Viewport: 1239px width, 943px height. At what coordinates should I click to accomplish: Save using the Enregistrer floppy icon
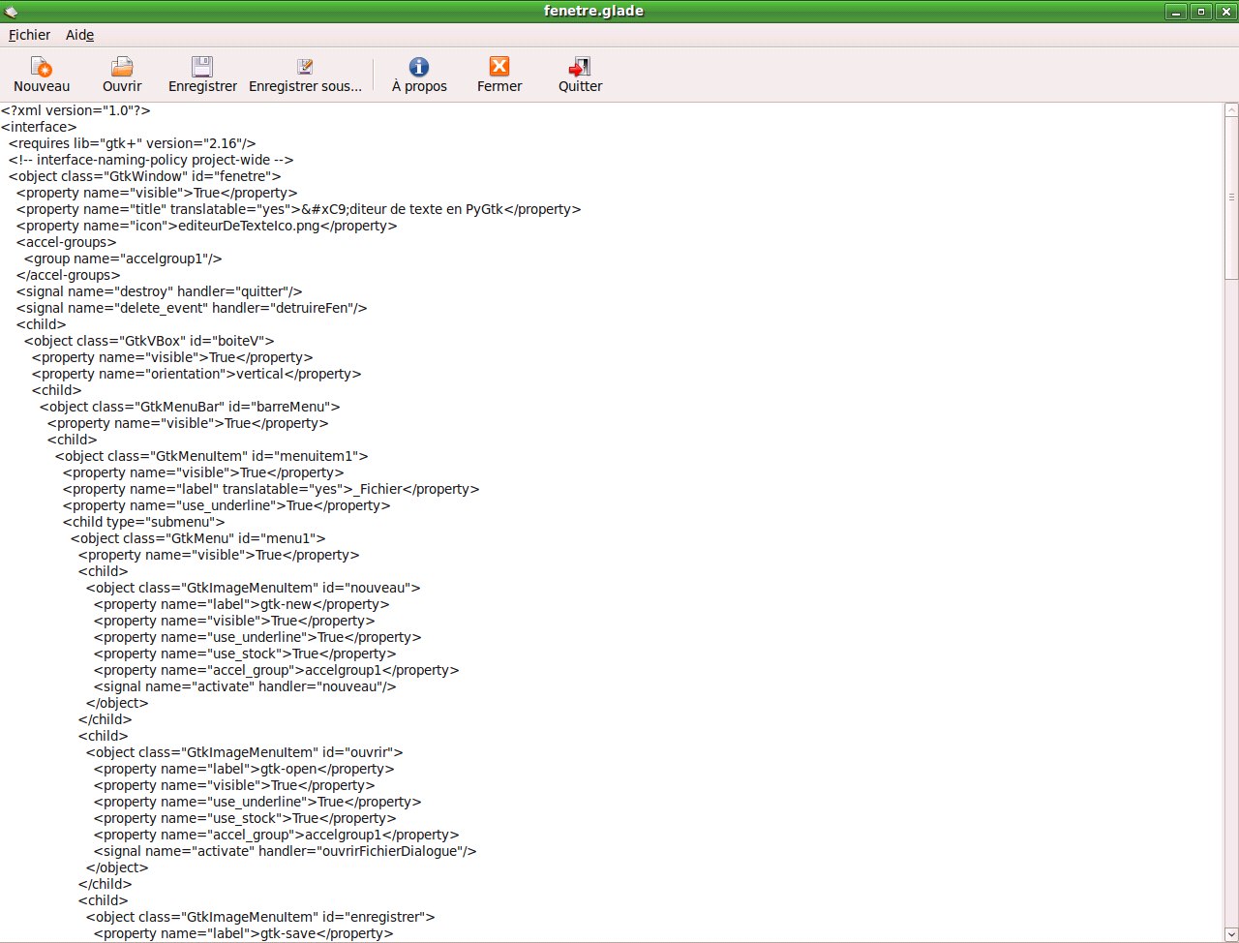click(x=202, y=67)
